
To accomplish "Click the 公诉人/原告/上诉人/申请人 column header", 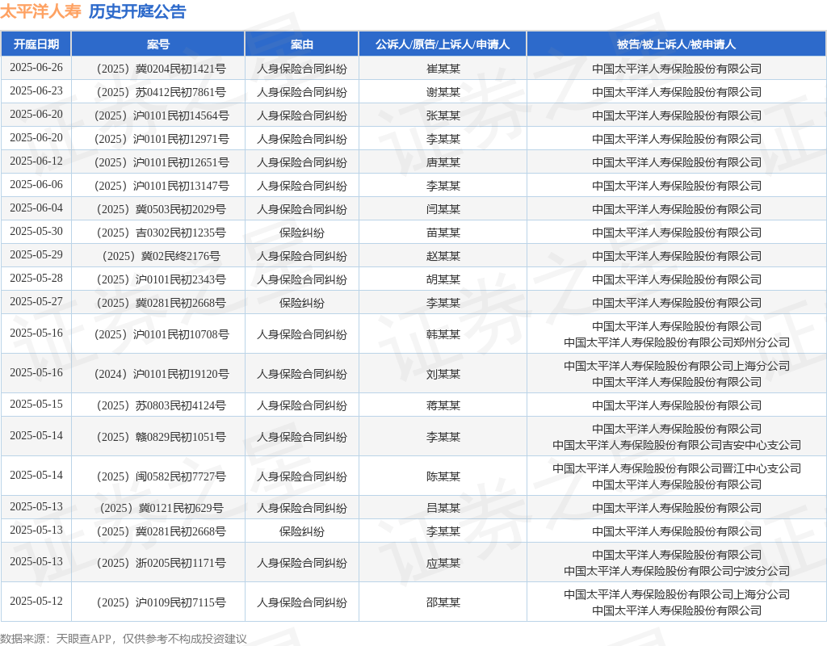I will [x=443, y=44].
